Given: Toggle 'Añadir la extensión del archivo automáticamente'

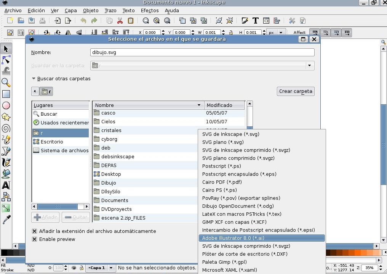Looking at the screenshot, I should pyautogui.click(x=35, y=231).
